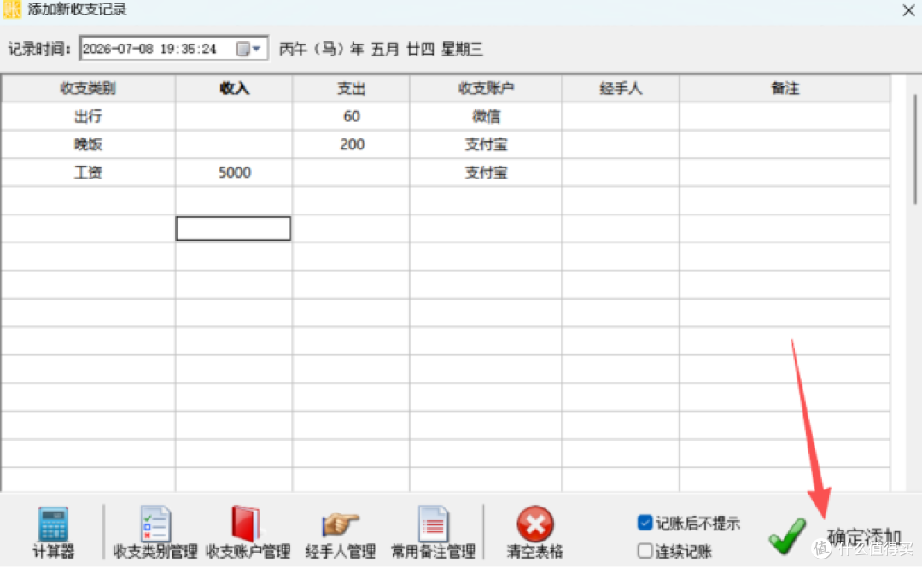Click the focused empty income cell
Viewport: 922px width, 568px height.
point(233,228)
